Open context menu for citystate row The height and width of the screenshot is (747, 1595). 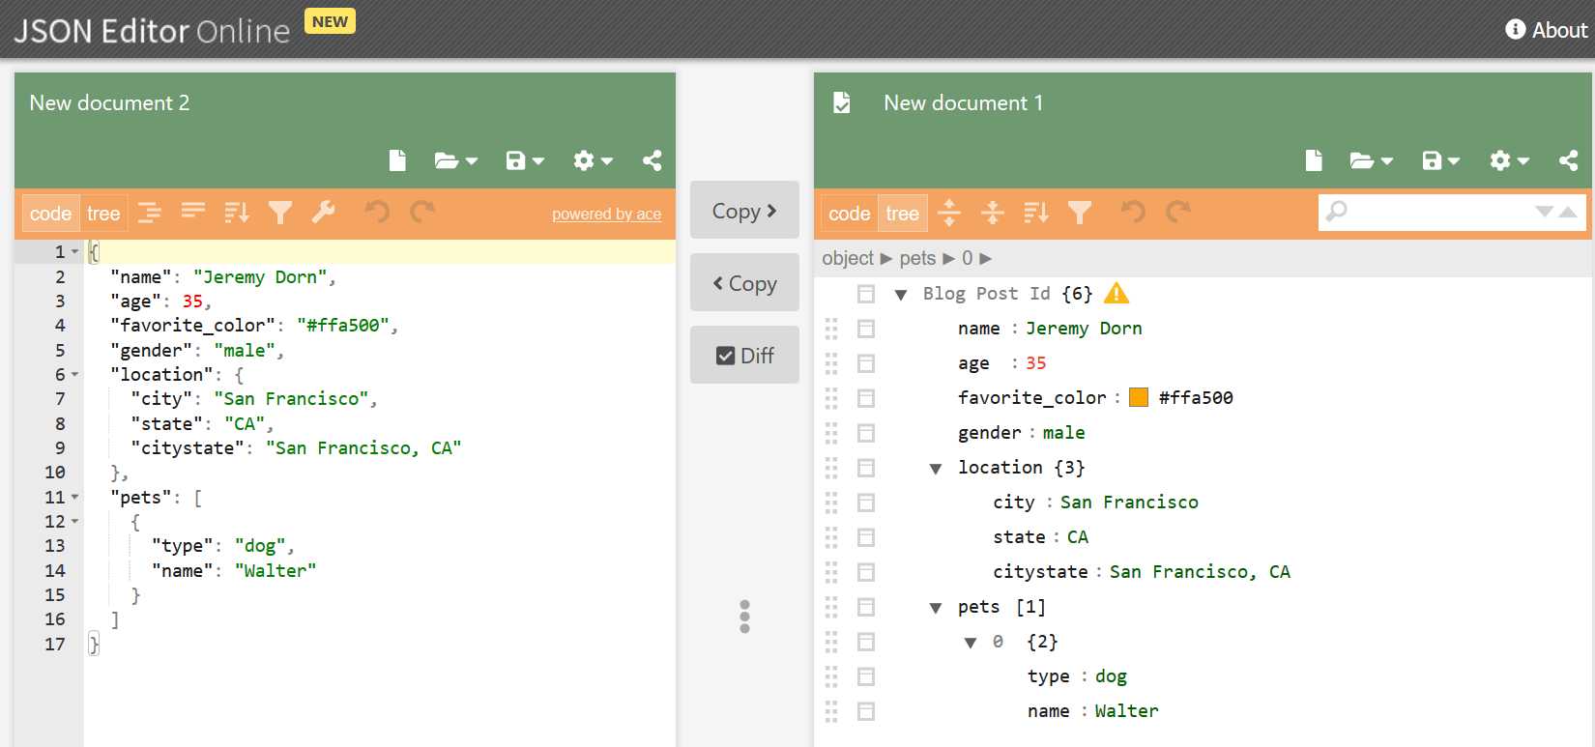point(866,572)
